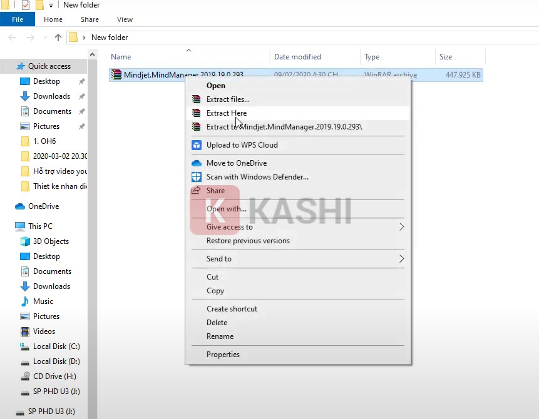
Task: Select Rename in the context menu
Action: tap(220, 336)
